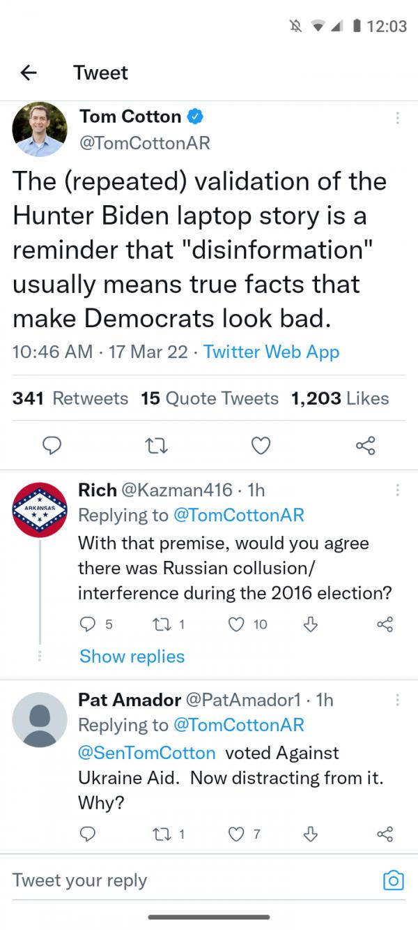Screen dimensions: 418x930
Task: Open Tom Cotton's profile picture
Action: point(40,129)
